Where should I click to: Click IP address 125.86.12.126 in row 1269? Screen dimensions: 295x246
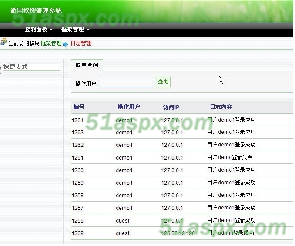[x=178, y=233]
